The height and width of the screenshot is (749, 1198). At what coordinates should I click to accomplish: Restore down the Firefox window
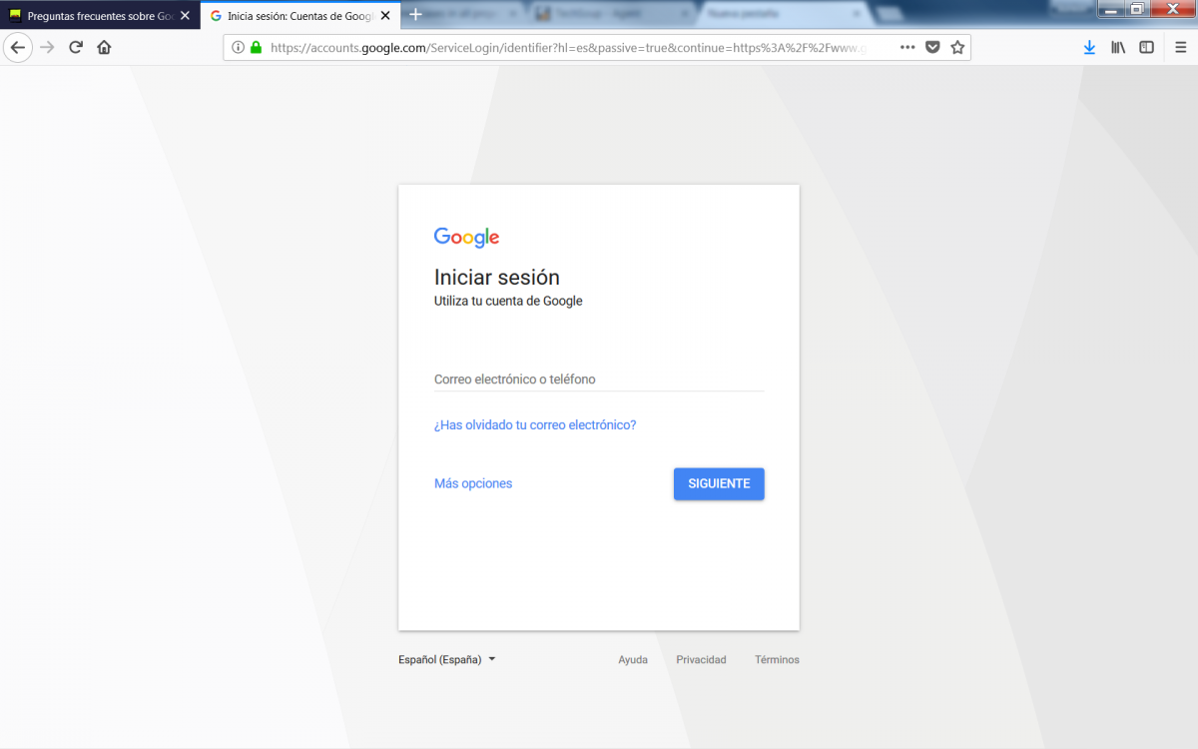click(1137, 9)
